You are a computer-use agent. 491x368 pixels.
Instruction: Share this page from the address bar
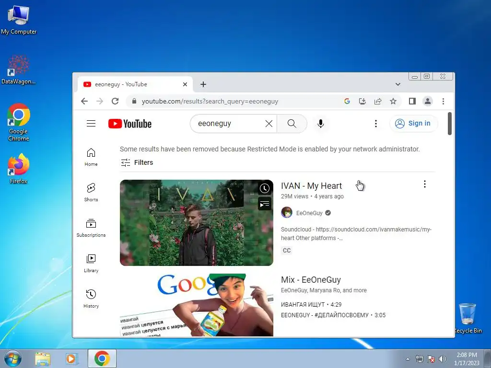(x=378, y=101)
